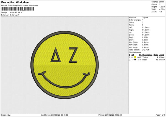Click the 'Printed: 23/10/2022 22:53:13' text

point(110,115)
